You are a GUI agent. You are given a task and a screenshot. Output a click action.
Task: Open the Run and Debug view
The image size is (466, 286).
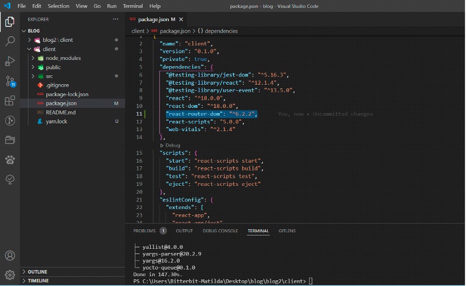(10, 61)
